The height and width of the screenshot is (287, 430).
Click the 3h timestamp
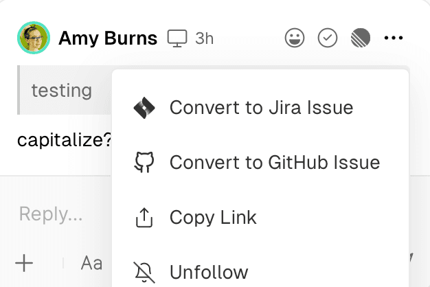[204, 38]
